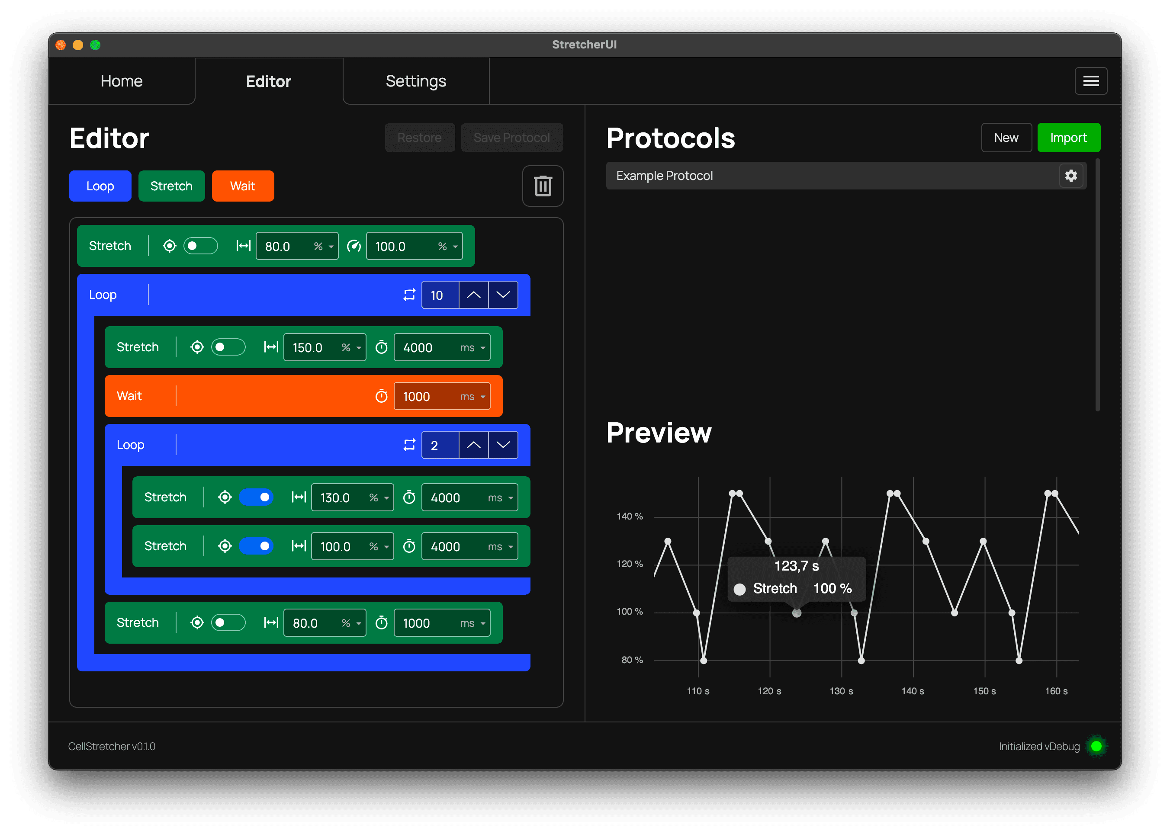Click the Protocols list scrollbar

click(x=1097, y=285)
